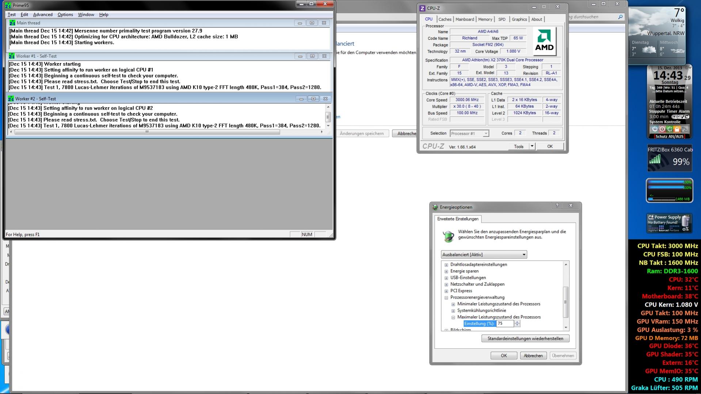The height and width of the screenshot is (394, 701).
Task: Open the Advanced menu in Prime95
Action: coord(43,15)
